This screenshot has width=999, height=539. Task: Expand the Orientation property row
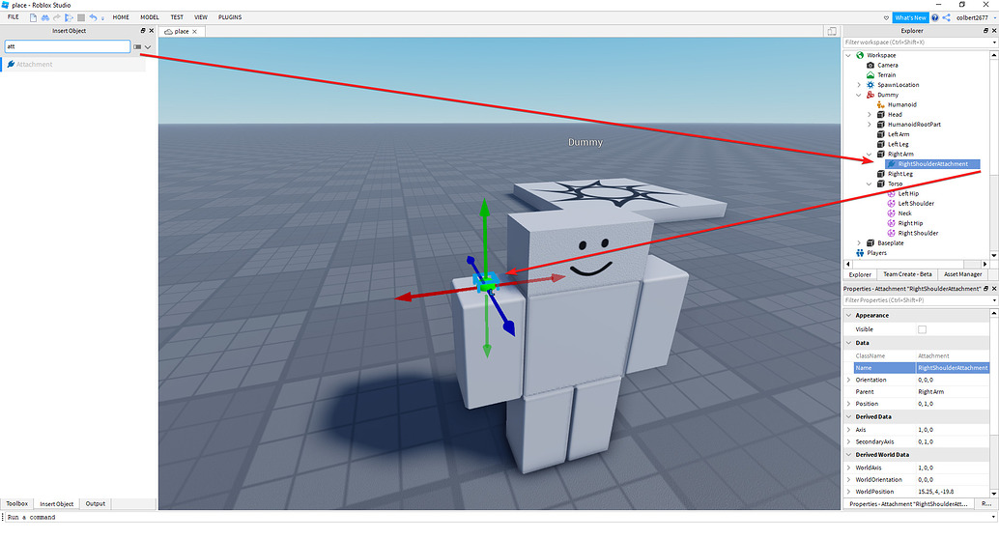click(x=848, y=380)
